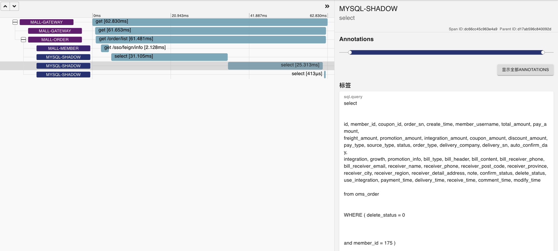The height and width of the screenshot is (251, 558).
Task: Click the select [31.105ms] span bar
Action: click(x=169, y=57)
